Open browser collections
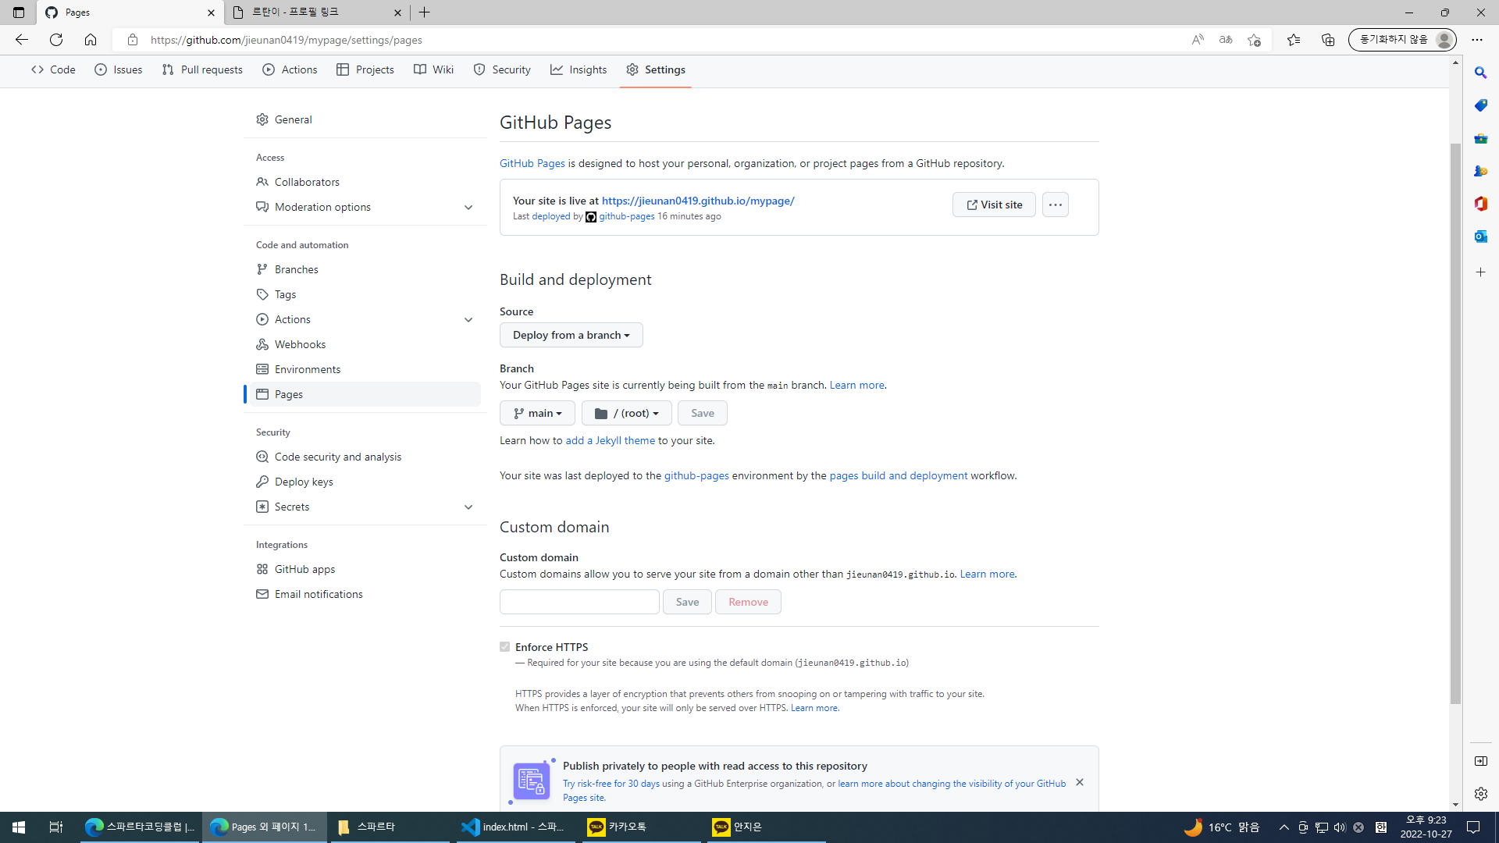Screen dimensions: 1499x843 [x=1328, y=40]
